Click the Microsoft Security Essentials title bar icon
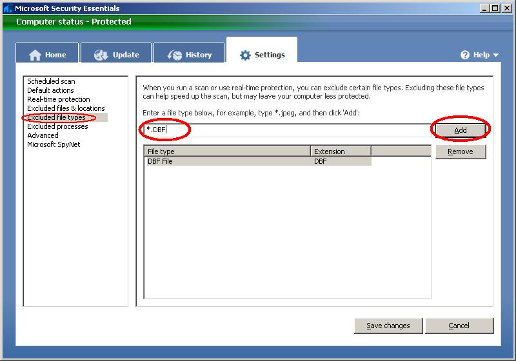The width and height of the screenshot is (516, 361). tap(7, 8)
